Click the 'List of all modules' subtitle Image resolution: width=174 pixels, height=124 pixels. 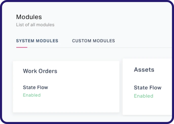[x=35, y=25]
